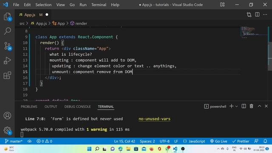Open File Explorer from taskbar

point(128,149)
